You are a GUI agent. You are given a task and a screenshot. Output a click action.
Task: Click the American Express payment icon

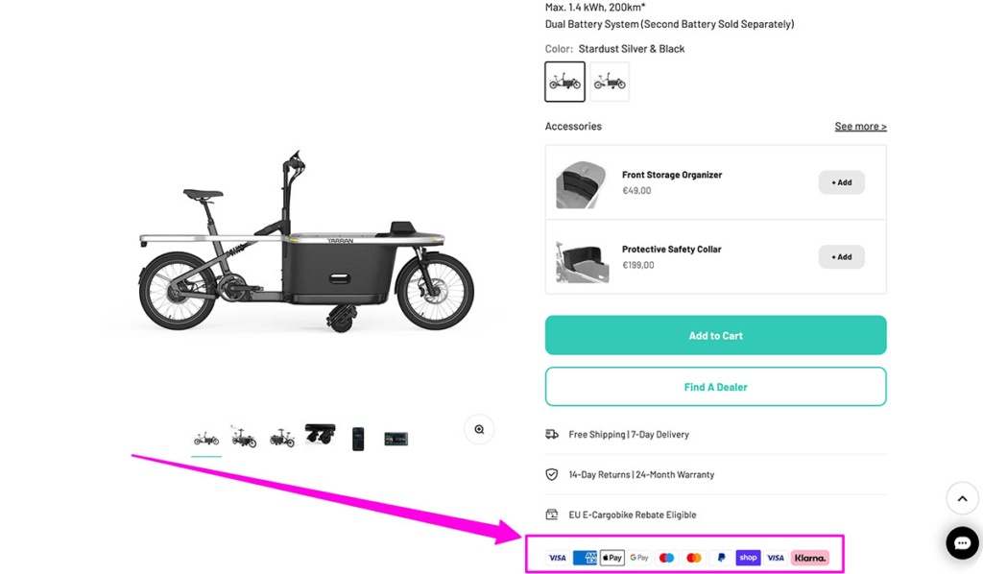point(585,558)
